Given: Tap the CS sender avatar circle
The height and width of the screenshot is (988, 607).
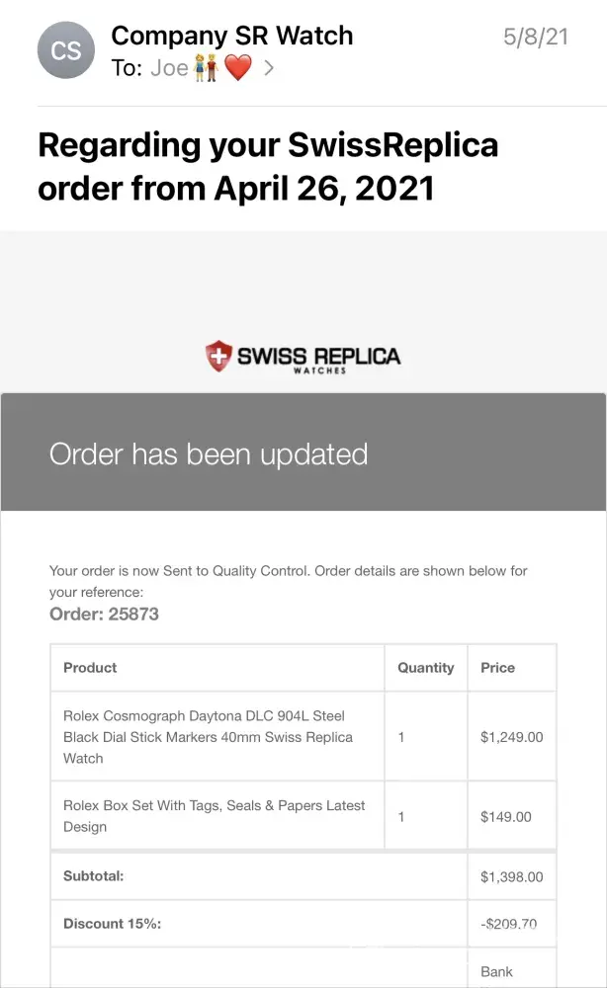Looking at the screenshot, I should (66, 50).
